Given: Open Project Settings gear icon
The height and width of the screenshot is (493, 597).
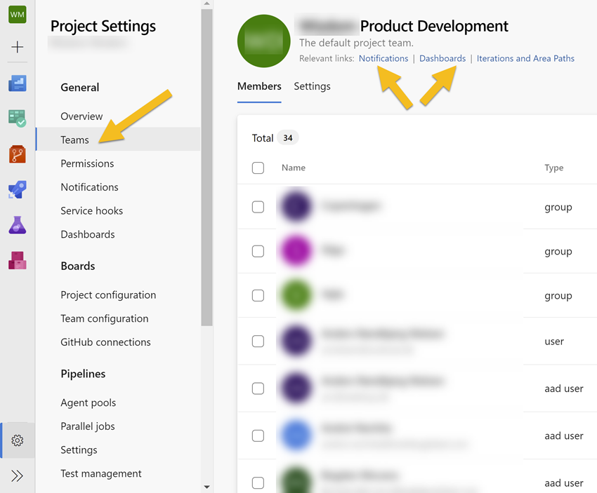Looking at the screenshot, I should pos(18,440).
